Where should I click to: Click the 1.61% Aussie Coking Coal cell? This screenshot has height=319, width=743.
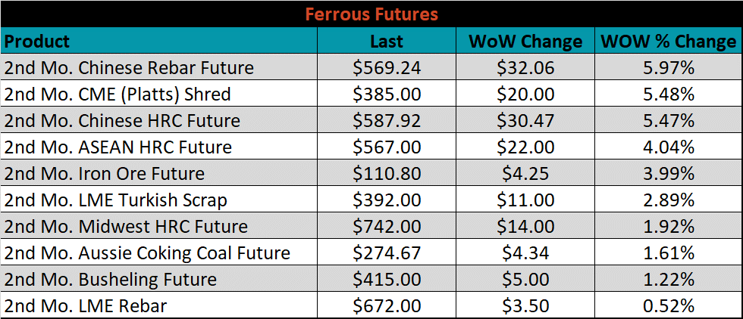click(x=669, y=252)
